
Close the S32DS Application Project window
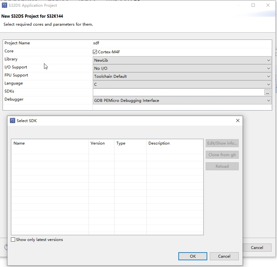coord(268,5)
